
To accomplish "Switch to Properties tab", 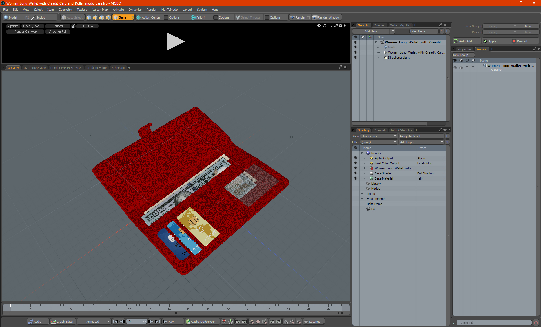I will pyautogui.click(x=464, y=49).
